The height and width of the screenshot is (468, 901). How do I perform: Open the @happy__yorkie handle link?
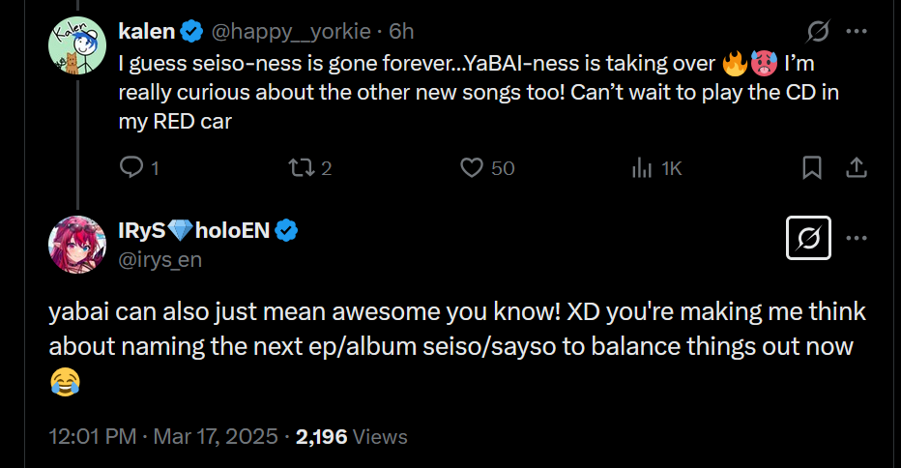coord(291,31)
